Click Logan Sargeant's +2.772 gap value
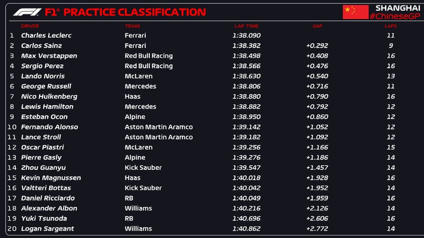Viewport: 424px width, 238px height. tap(317, 228)
